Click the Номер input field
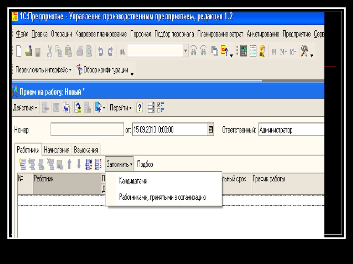This screenshot has height=264, width=353. pyautogui.click(x=87, y=130)
